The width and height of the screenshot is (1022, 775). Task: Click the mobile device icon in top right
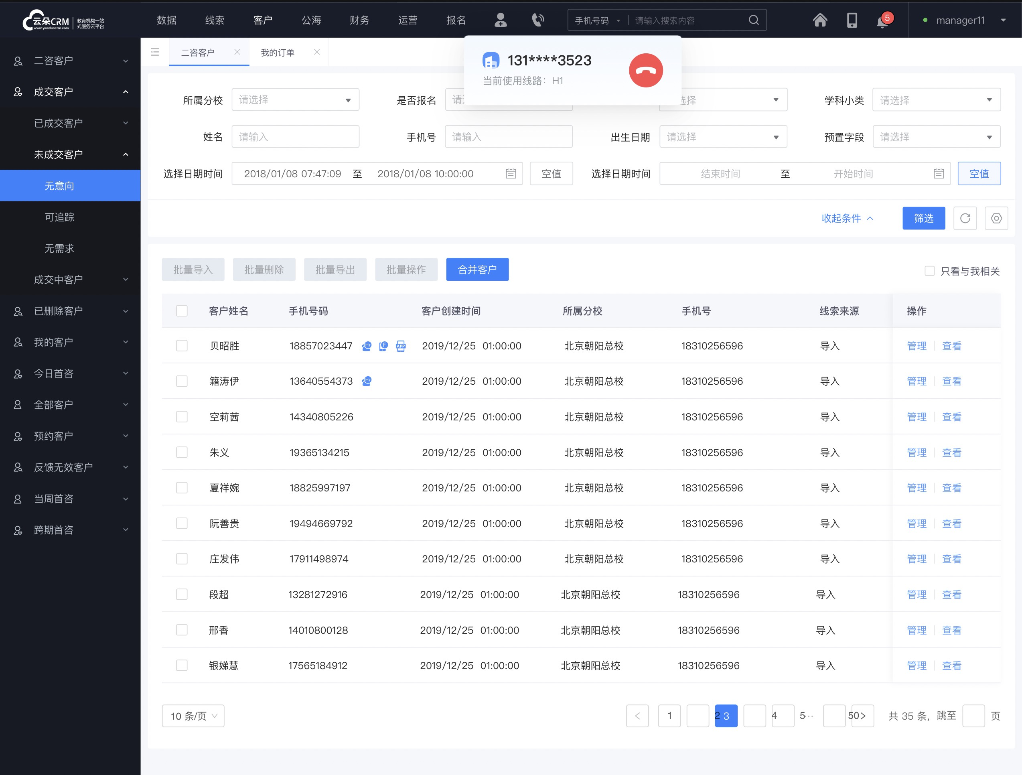[852, 20]
